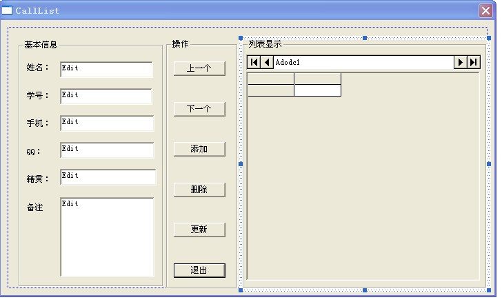Focus the 姓名 edit field
502x302 pixels.
click(x=106, y=70)
